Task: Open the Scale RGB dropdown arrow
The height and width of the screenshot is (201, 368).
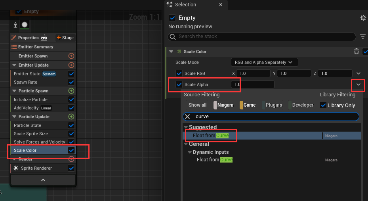Action: click(358, 73)
